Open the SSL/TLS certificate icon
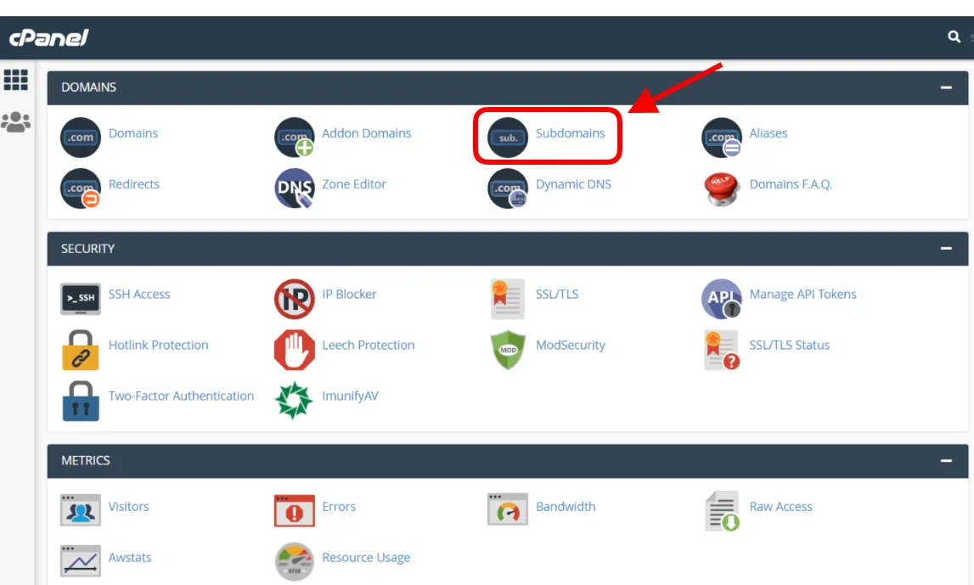Viewport: 974px width, 585px height. tap(508, 299)
